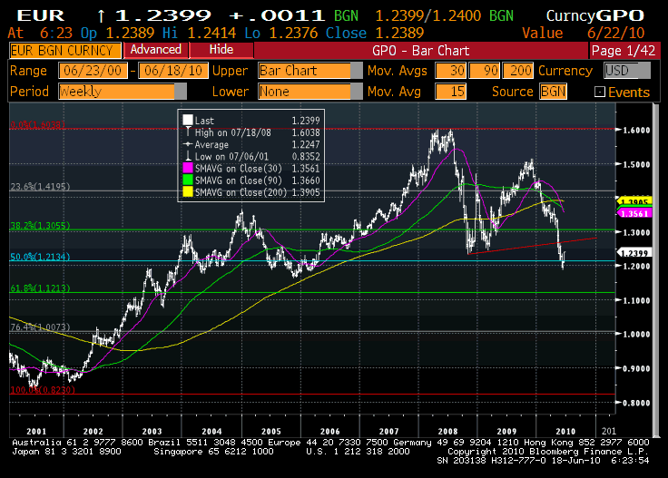
Task: Click the High on 07/18/08 legend icon
Action: pyautogui.click(x=188, y=132)
